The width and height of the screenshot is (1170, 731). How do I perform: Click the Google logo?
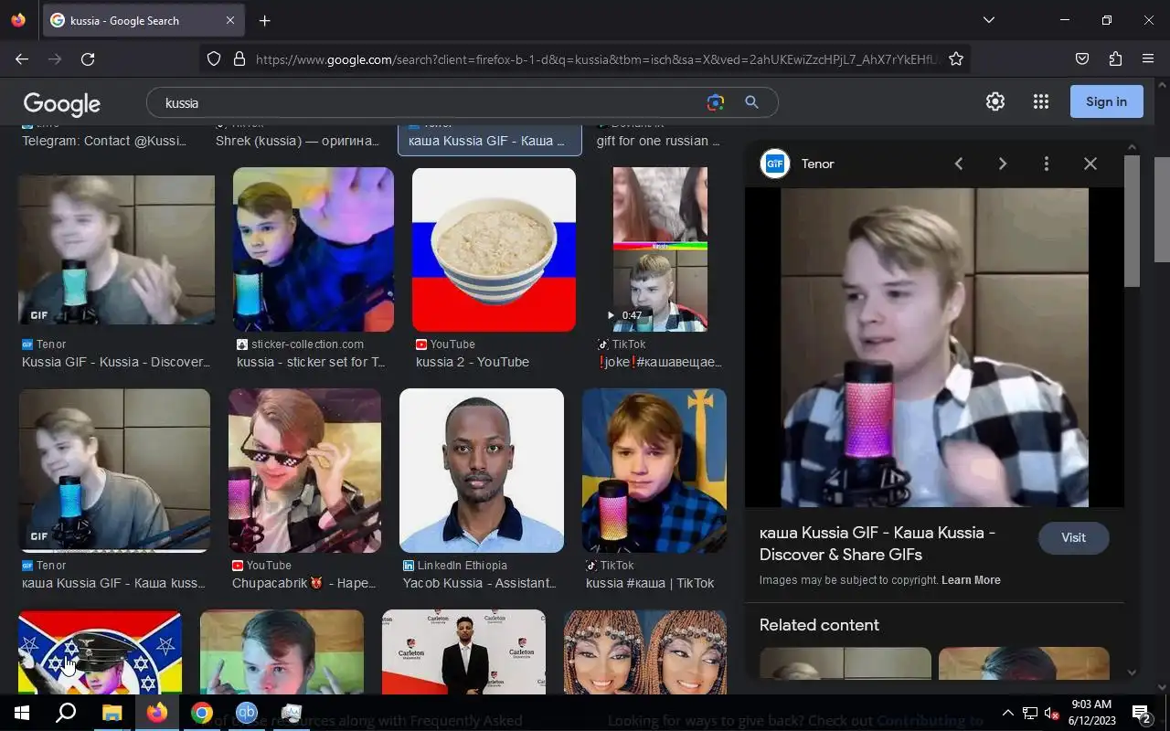point(62,103)
